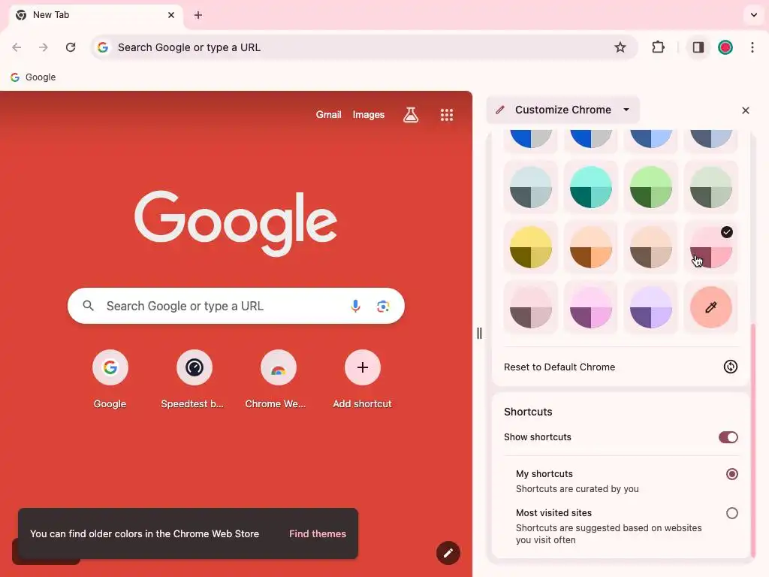Start voice search with microphone
The height and width of the screenshot is (577, 769).
tap(355, 307)
